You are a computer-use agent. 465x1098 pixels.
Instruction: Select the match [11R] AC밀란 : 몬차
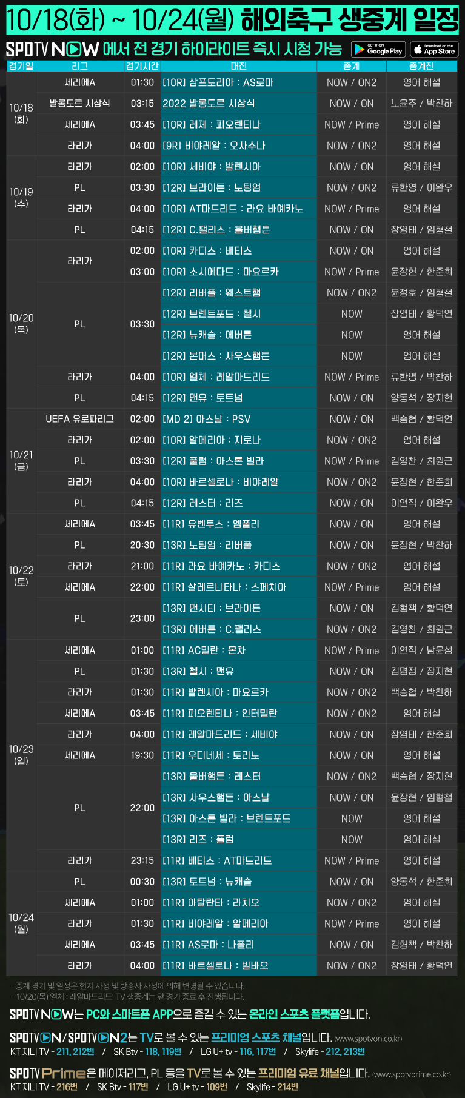239,650
